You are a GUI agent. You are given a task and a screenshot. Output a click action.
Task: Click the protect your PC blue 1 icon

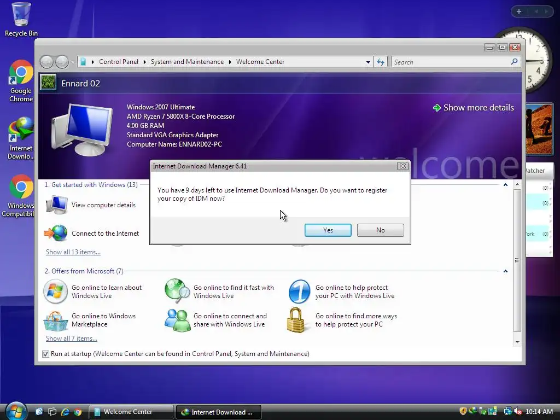[x=299, y=291]
